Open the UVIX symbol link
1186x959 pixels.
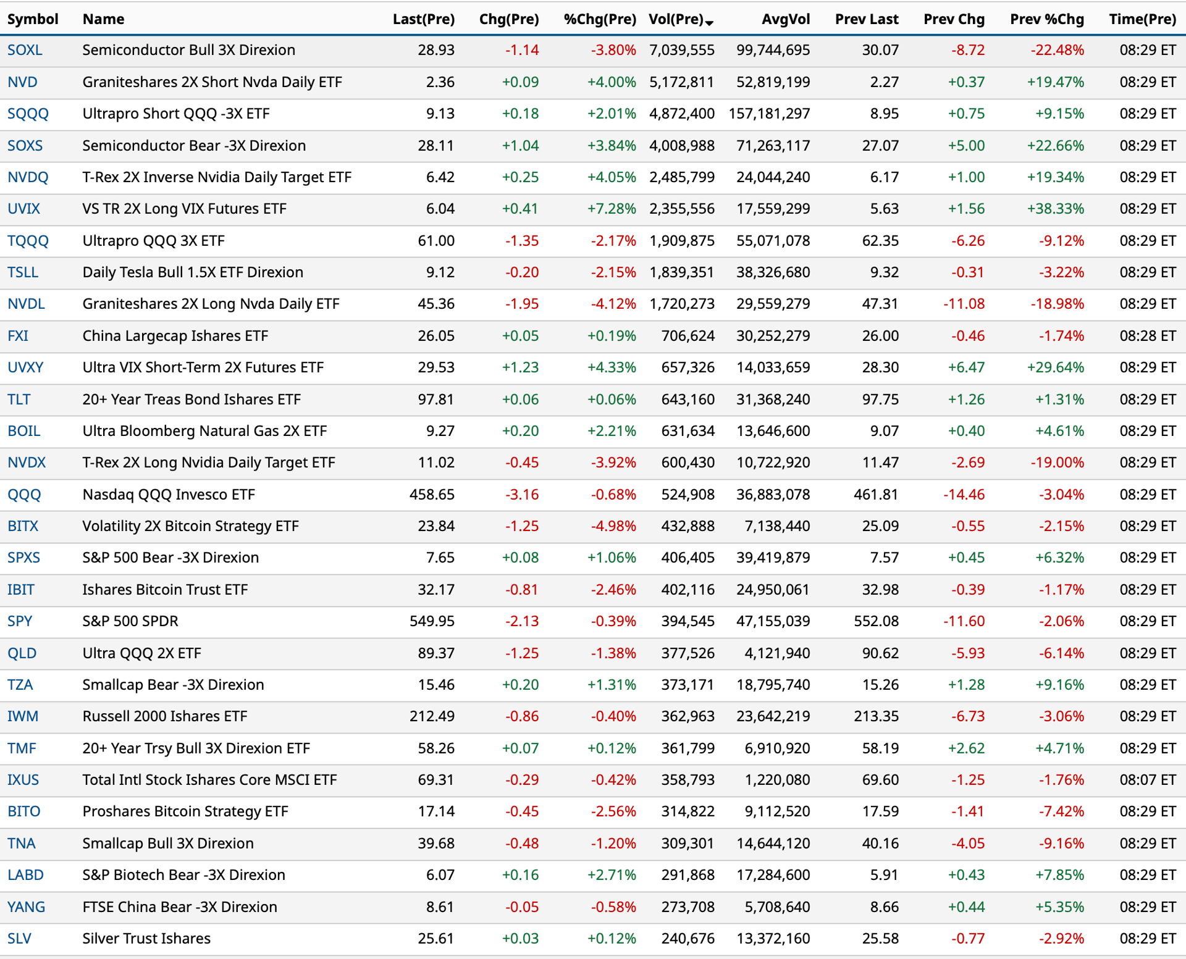click(23, 209)
